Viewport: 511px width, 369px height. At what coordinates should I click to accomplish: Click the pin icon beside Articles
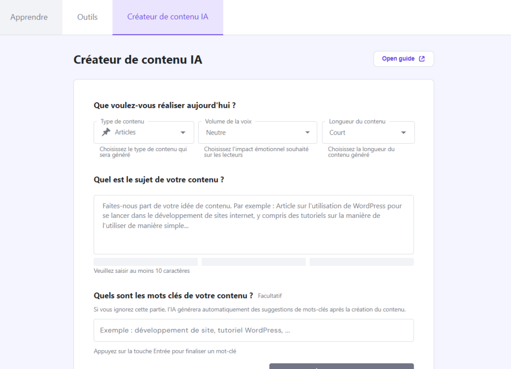(106, 132)
